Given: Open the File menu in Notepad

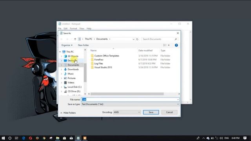Looking at the screenshot, I should click(x=60, y=29).
